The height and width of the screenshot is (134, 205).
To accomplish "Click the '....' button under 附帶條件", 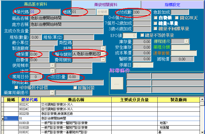I will 117,84.
